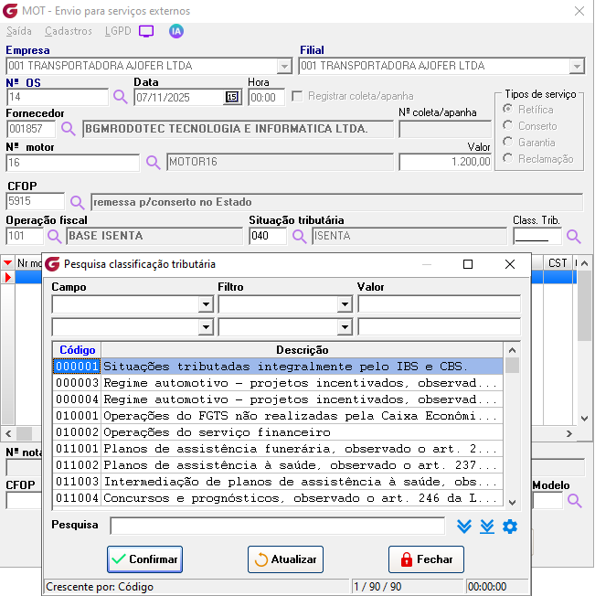Search Modelo with magnifier icon

click(x=574, y=501)
